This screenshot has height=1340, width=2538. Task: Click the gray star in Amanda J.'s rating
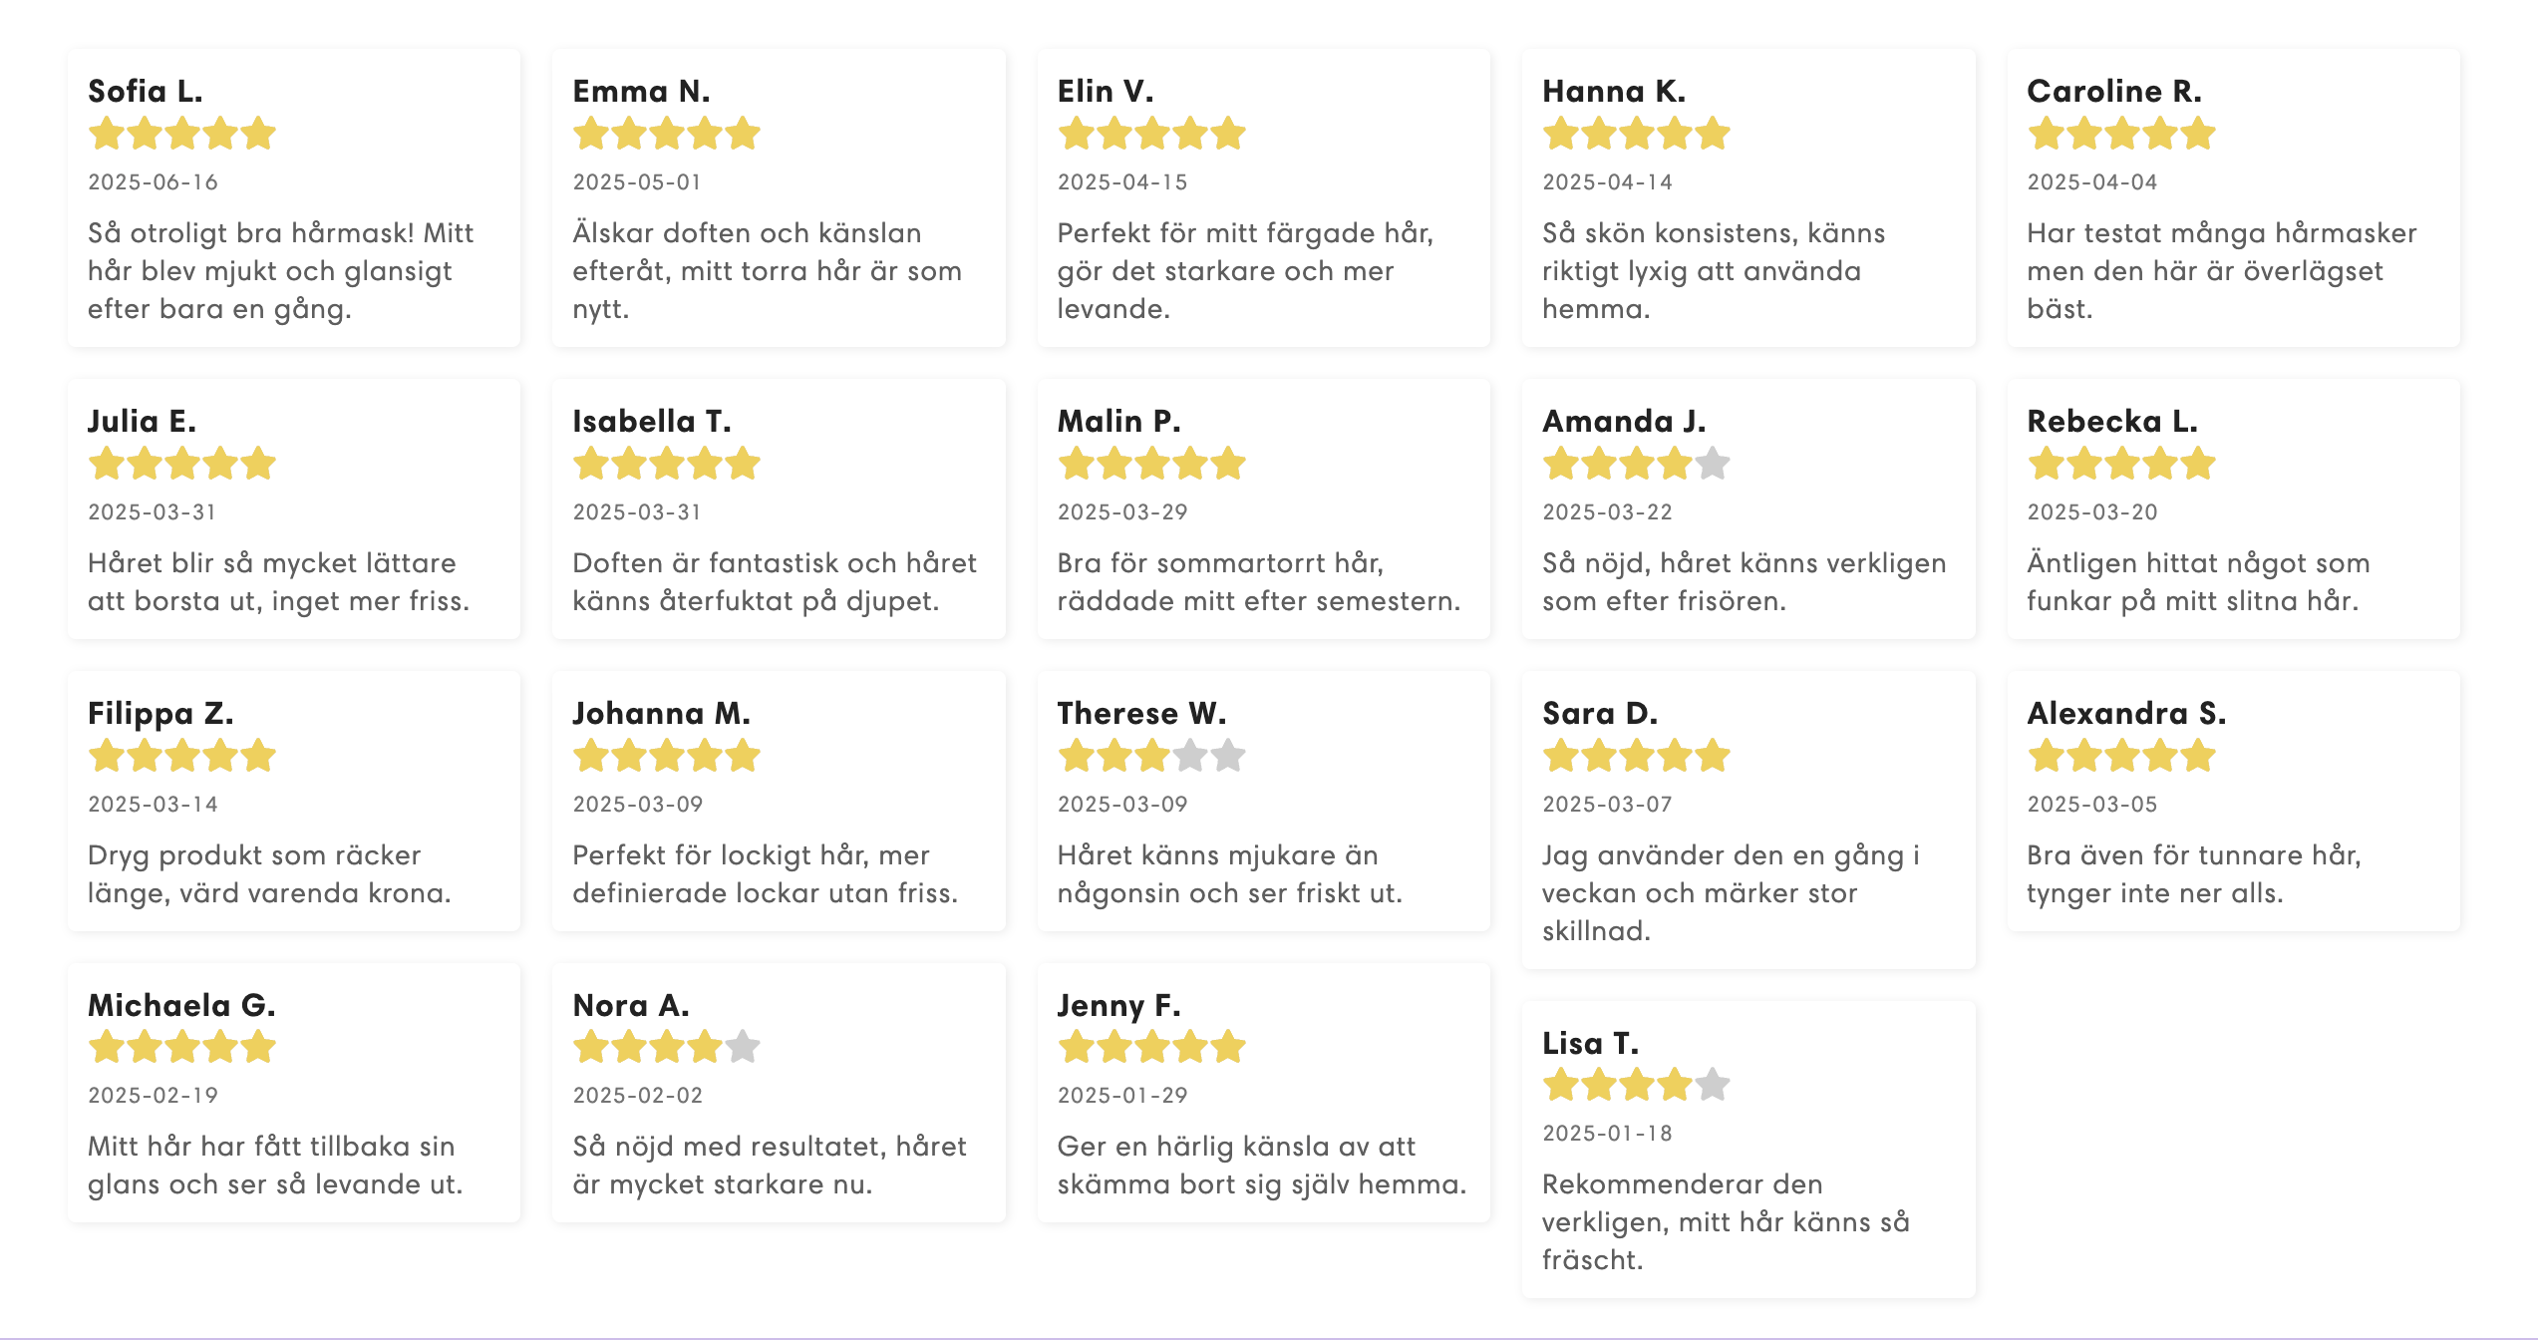click(x=1713, y=464)
